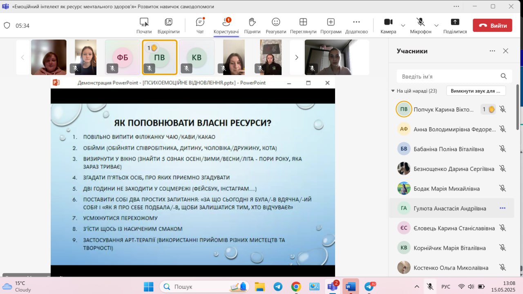Expand the microphone options dropdown arrow
523x294 pixels.
tap(436, 25)
